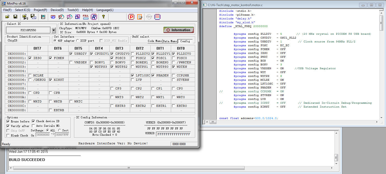
Task: Click the R read chip icon
Action: tap(94, 17)
